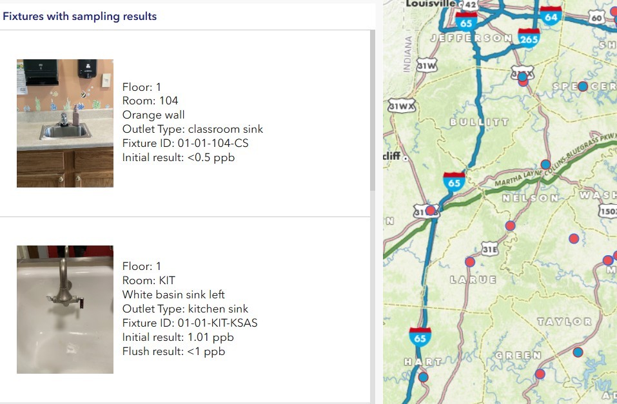Click the Interstate 64 highway shield
Viewport: 617px width, 404px height.
click(x=551, y=16)
